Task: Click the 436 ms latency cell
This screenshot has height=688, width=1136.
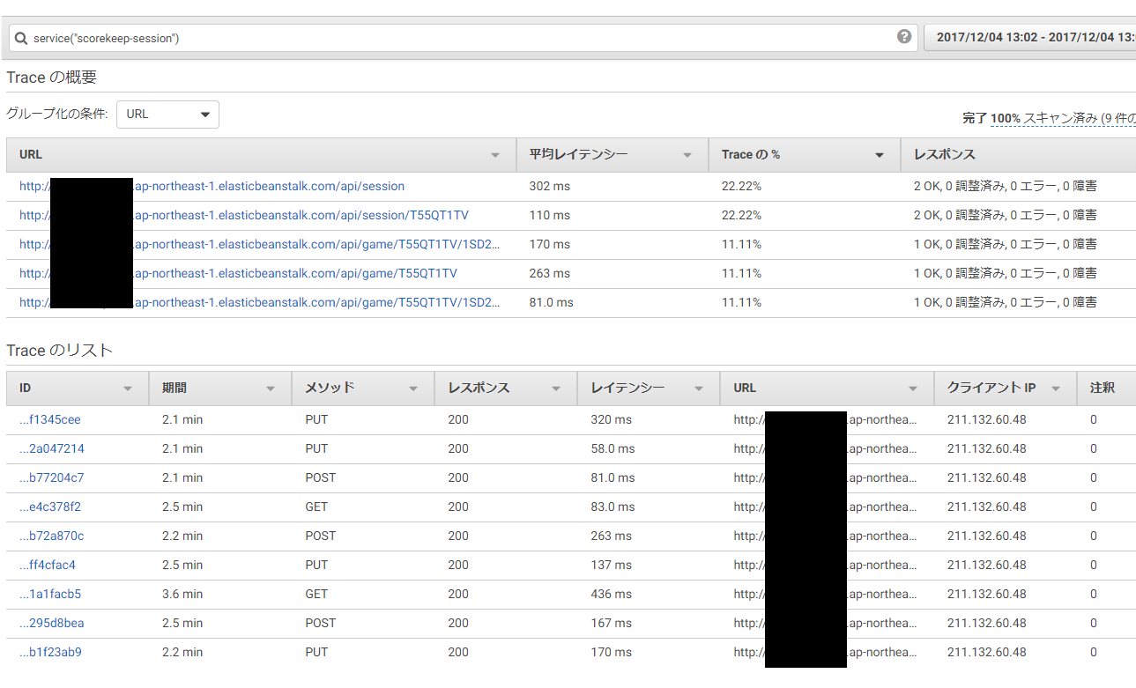Action: (x=611, y=594)
